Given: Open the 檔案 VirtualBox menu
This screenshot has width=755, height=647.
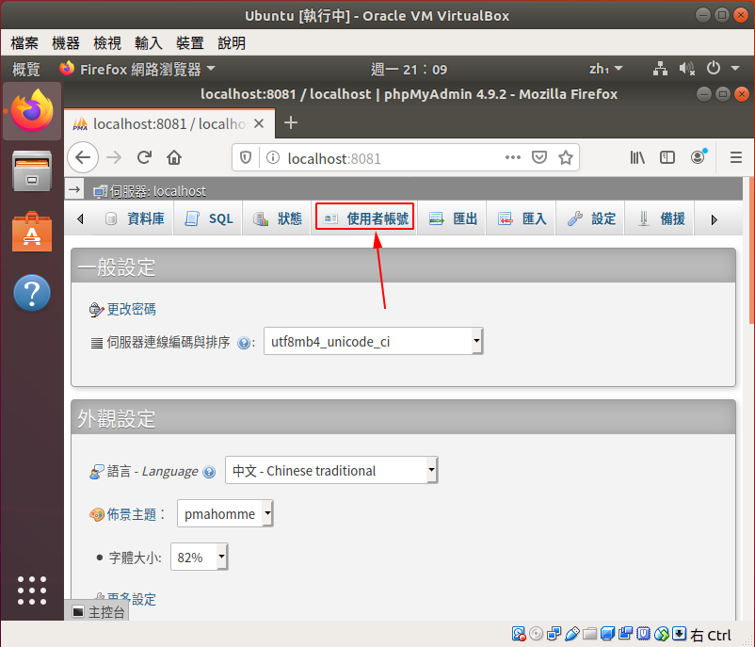Looking at the screenshot, I should tap(24, 43).
